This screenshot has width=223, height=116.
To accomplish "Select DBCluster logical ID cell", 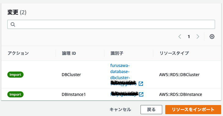I will pyautogui.click(x=71, y=75).
